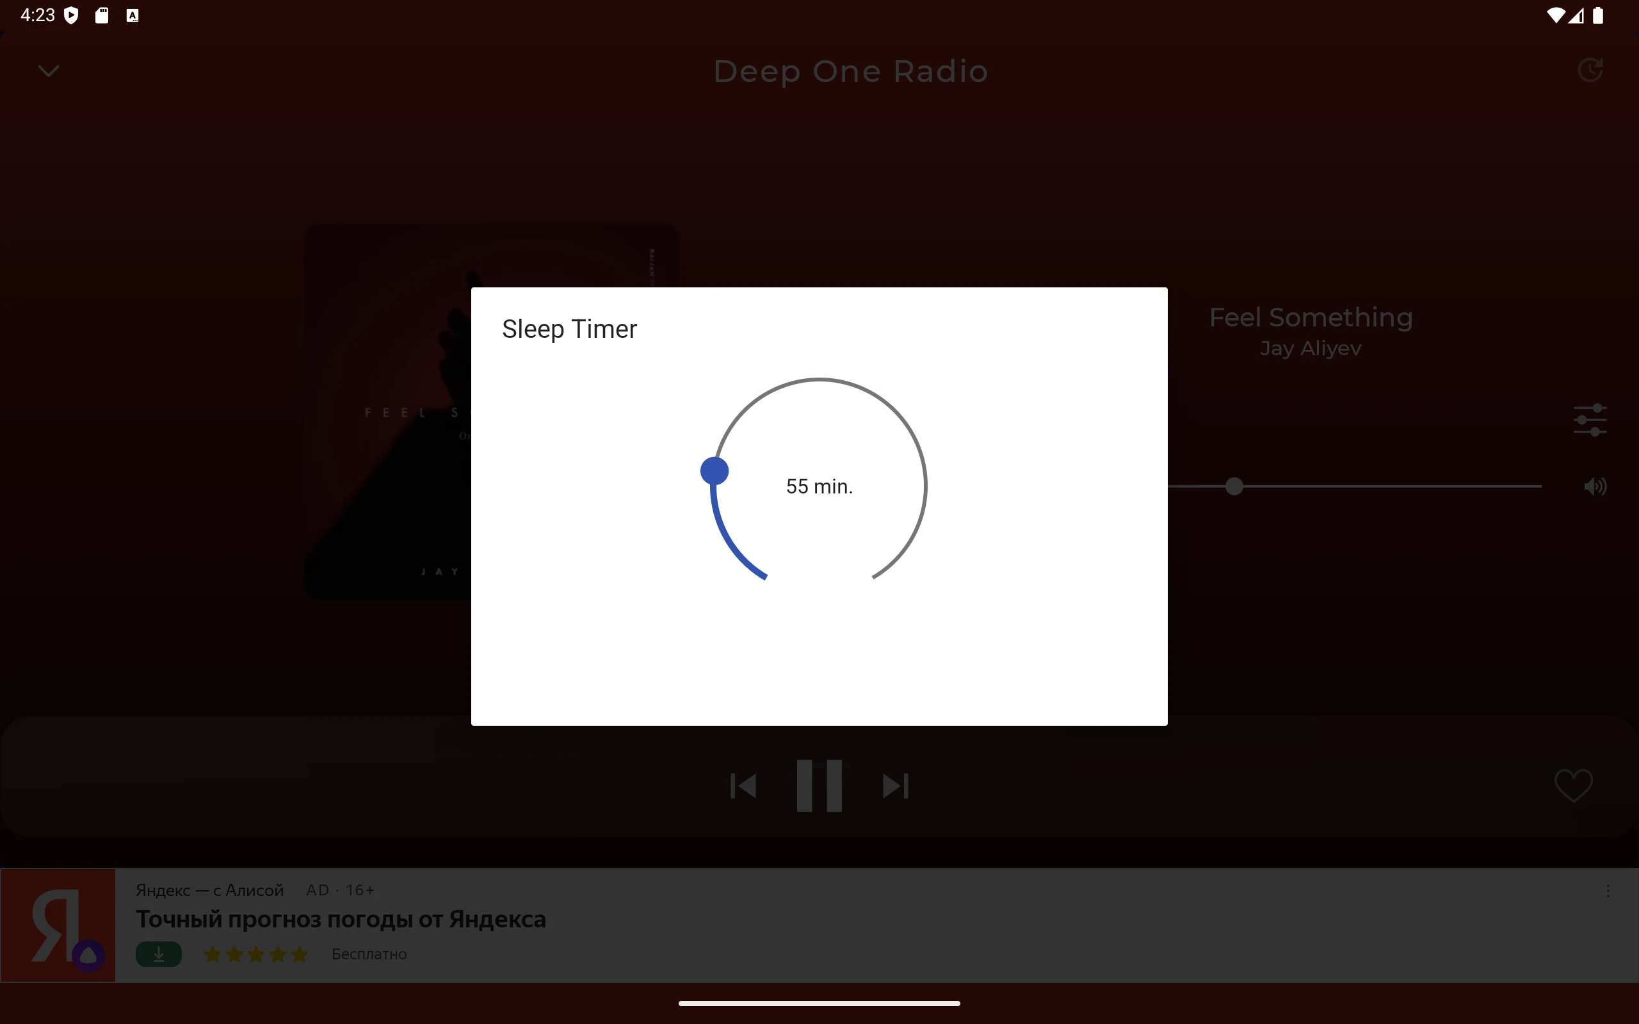The image size is (1639, 1024).
Task: Open the ad options three-dot menu
Action: point(1608,891)
